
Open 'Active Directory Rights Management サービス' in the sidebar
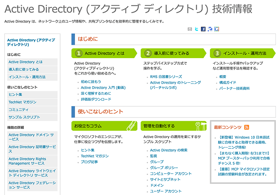(33, 161)
